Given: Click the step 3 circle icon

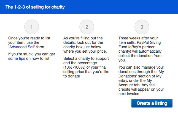Looking at the screenshot, I should click(142, 27).
